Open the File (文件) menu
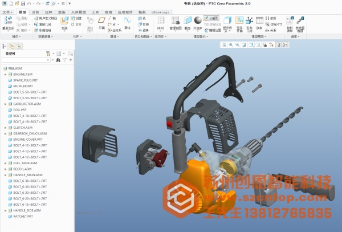 tap(7, 11)
